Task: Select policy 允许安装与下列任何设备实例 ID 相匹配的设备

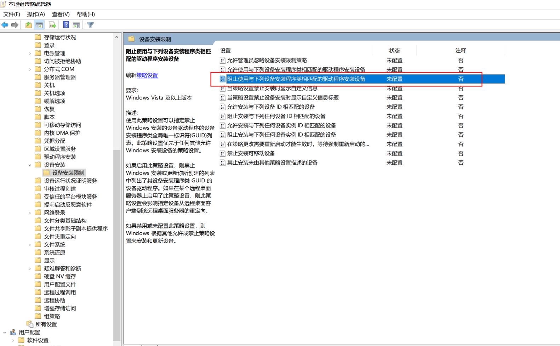Action: 282,125
